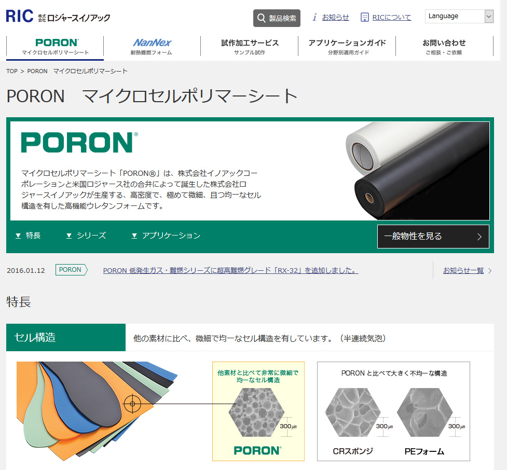Click the down-arrow icon beside シリーズ

[x=69, y=236]
